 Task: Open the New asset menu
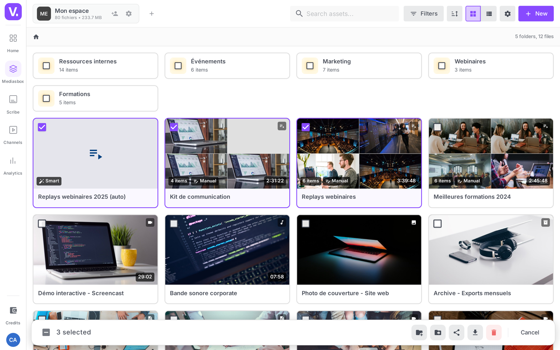[536, 14]
